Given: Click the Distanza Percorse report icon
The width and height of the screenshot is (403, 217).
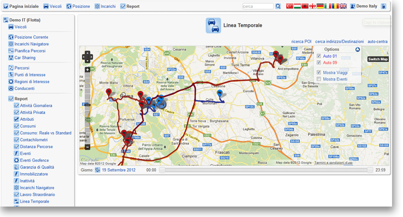Looking at the screenshot, I should (x=17, y=147).
